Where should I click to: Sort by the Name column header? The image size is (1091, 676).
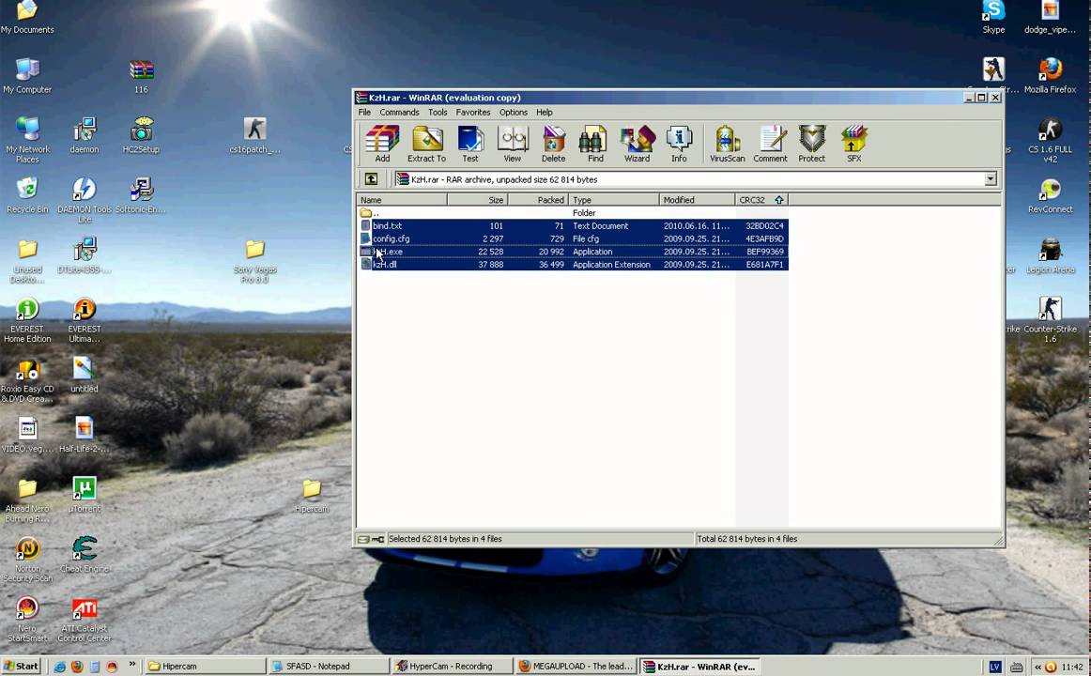402,200
